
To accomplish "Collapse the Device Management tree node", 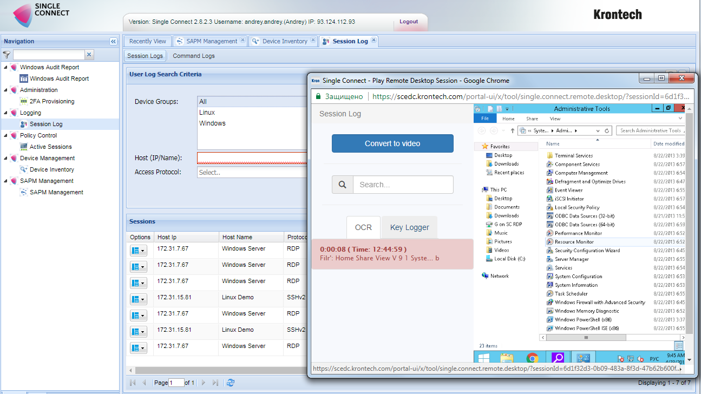I will [6, 159].
